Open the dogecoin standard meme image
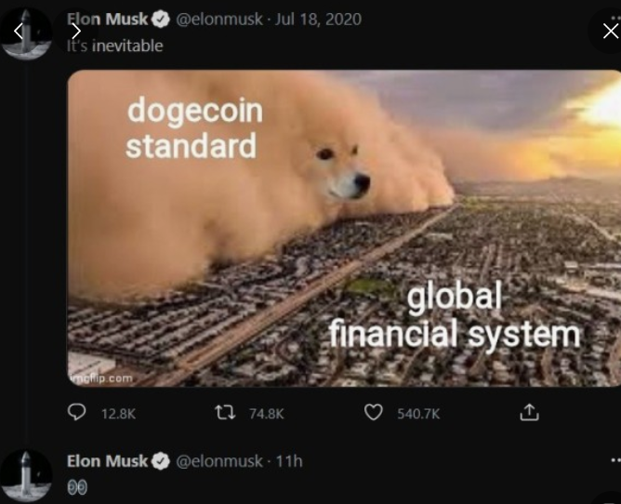Screen dimensions: 621x504 [x=344, y=228]
